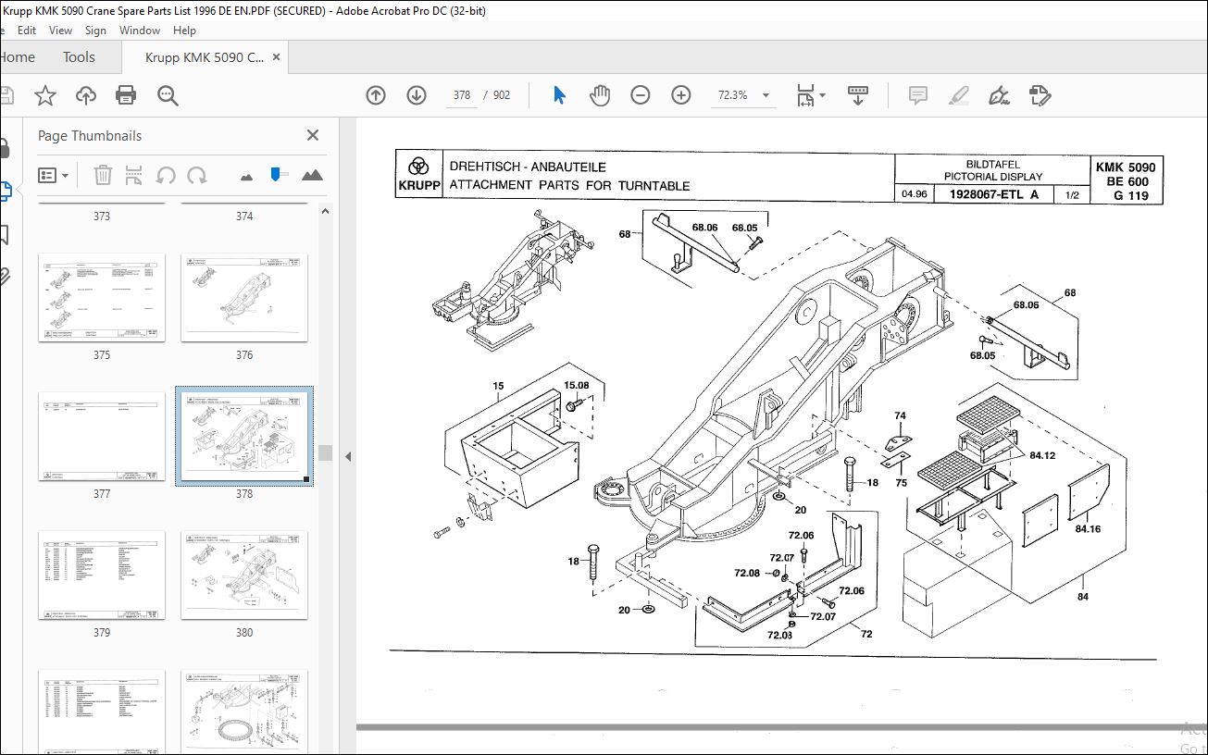Open the Edit menu
The image size is (1208, 755).
pyautogui.click(x=27, y=30)
